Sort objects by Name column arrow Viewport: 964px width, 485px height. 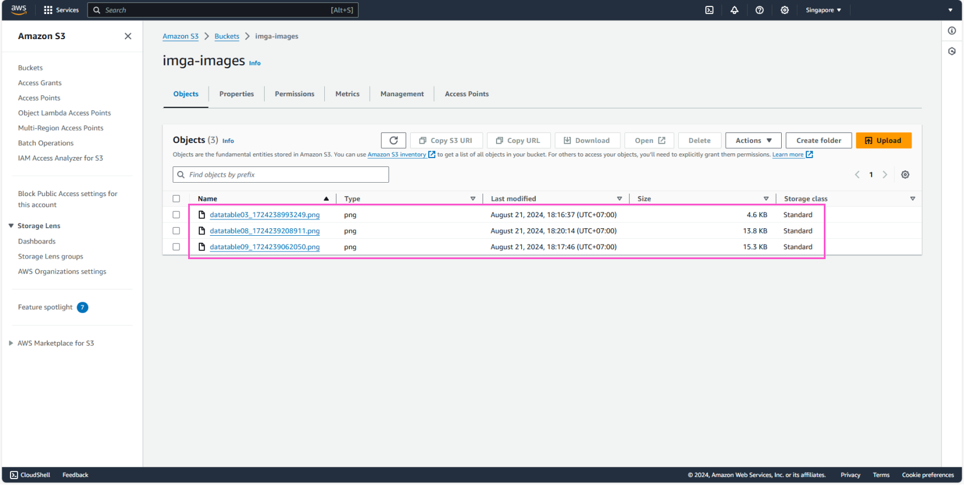tap(326, 199)
